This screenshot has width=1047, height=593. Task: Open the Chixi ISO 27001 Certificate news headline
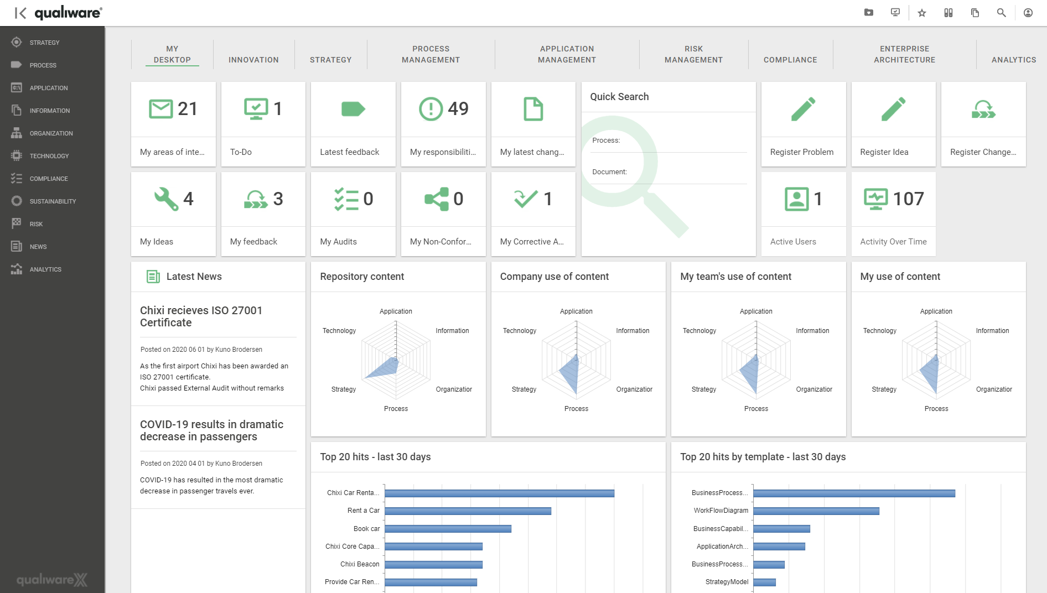[201, 316]
